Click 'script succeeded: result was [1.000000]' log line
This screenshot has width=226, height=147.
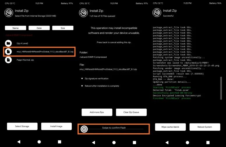click(x=178, y=74)
